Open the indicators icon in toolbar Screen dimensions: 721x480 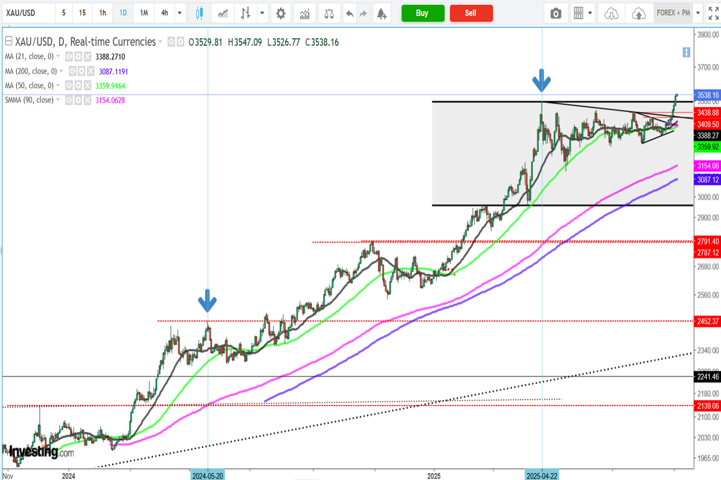(305, 13)
